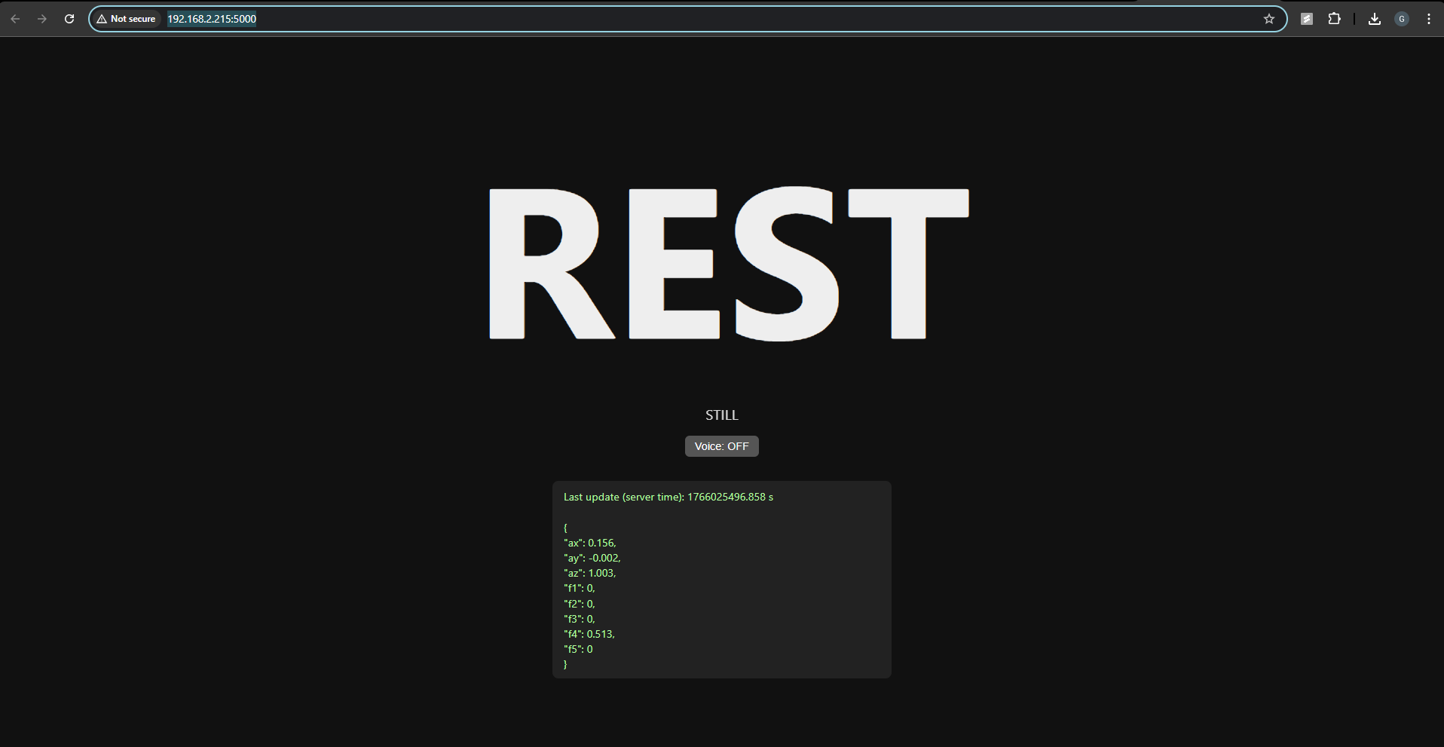The height and width of the screenshot is (747, 1444).
Task: Click the "f5": 0 value line
Action: tap(578, 649)
